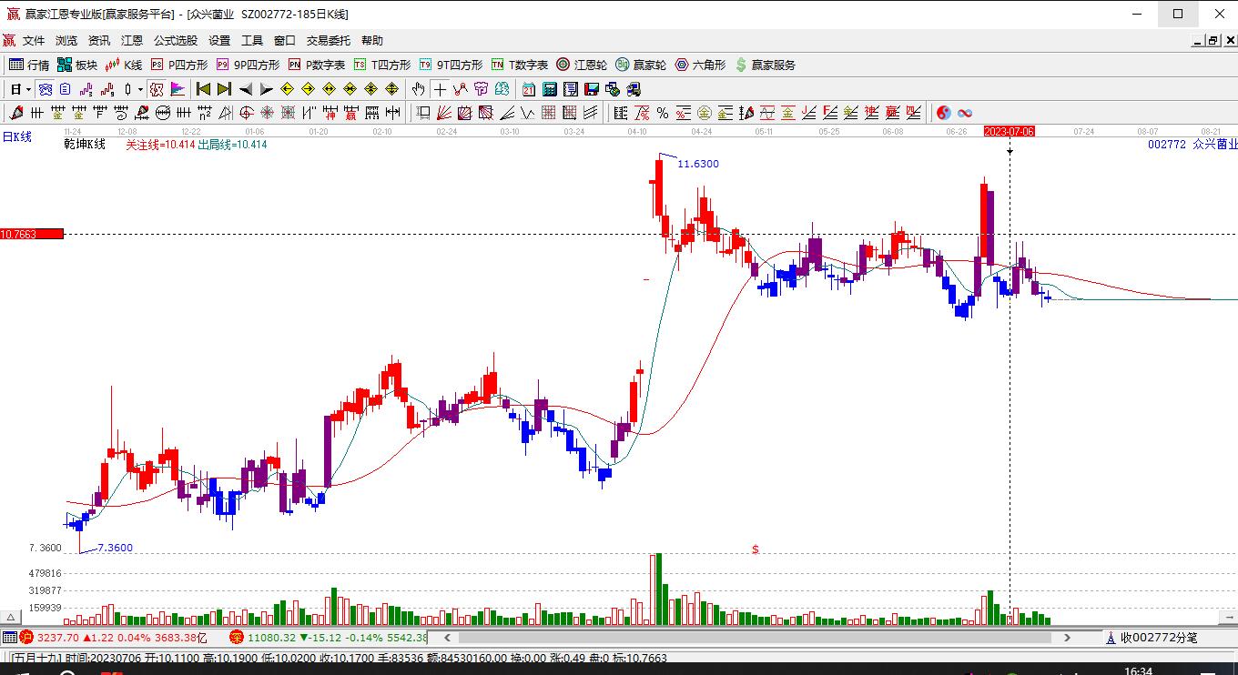This screenshot has width=1238, height=675.
Task: Click the infinity loop icon
Action: click(x=965, y=113)
